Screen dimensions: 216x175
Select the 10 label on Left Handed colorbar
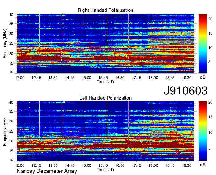pos(210,133)
